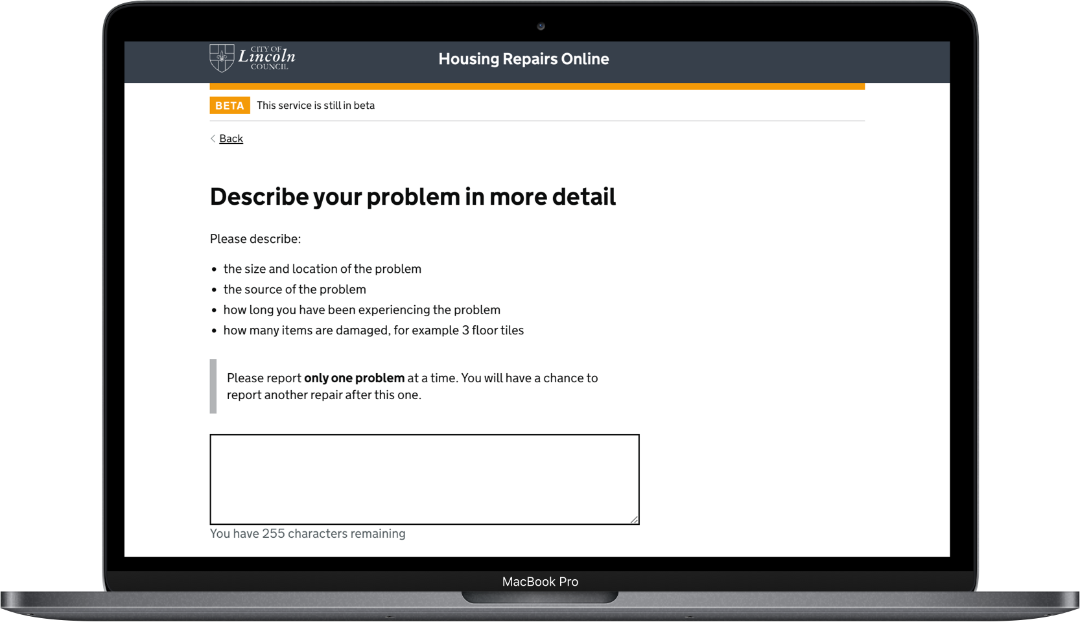
Task: Click the 'source of the problem' bullet
Action: (x=294, y=290)
